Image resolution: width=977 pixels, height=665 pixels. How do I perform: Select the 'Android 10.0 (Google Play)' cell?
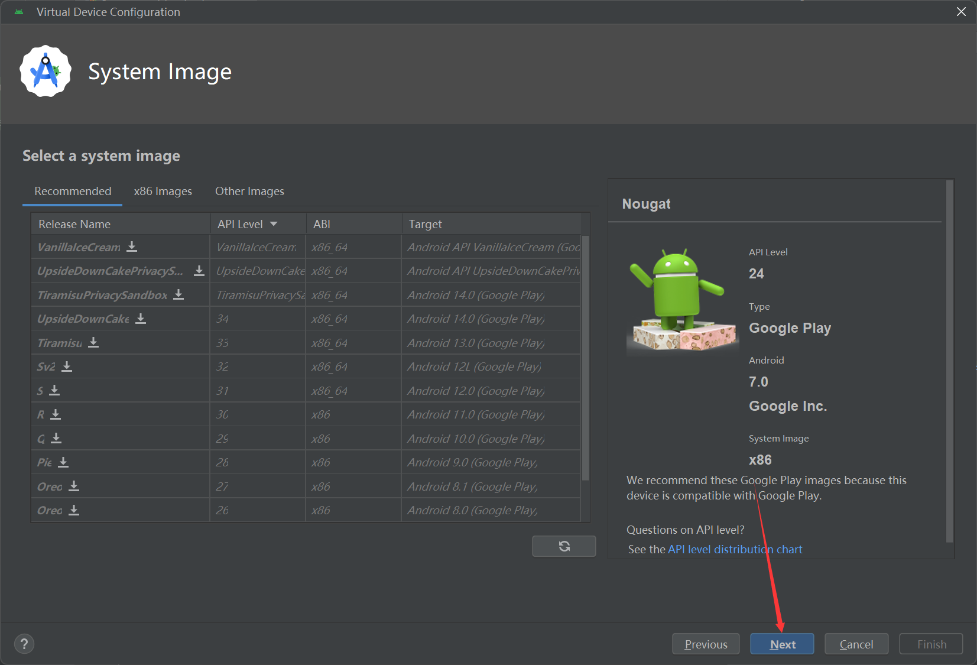pyautogui.click(x=491, y=439)
